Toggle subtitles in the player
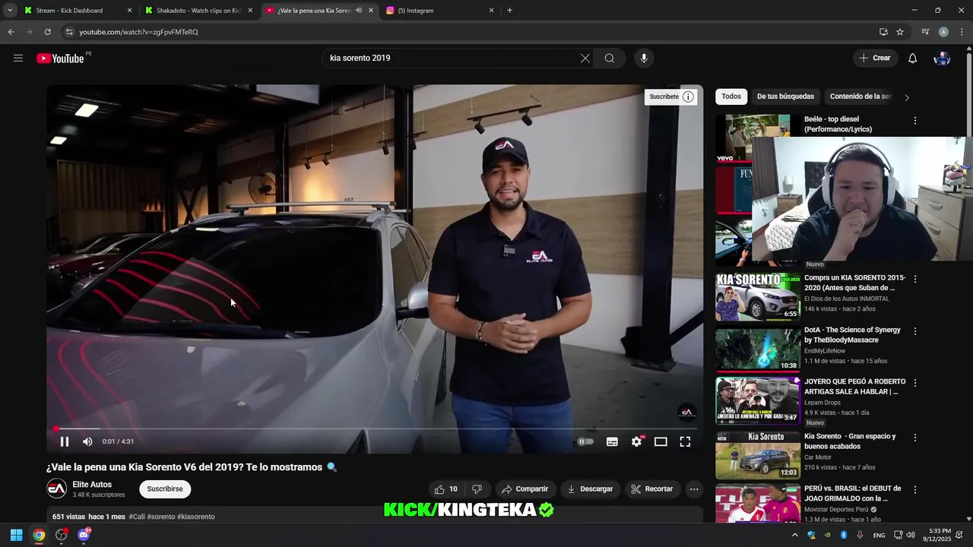 point(612,441)
